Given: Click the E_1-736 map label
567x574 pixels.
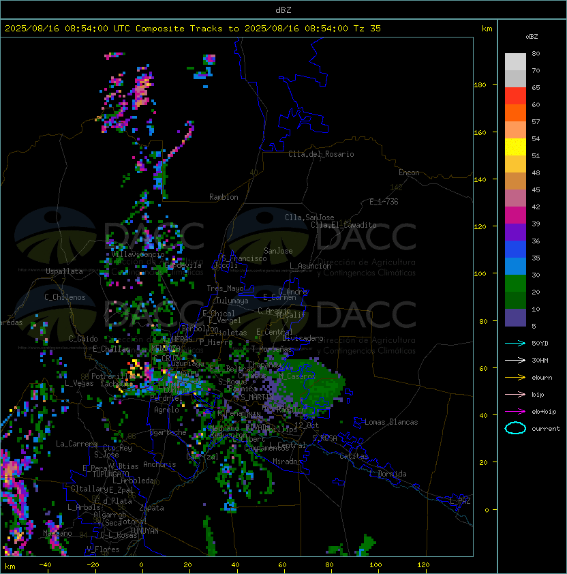Looking at the screenshot, I should [384, 202].
